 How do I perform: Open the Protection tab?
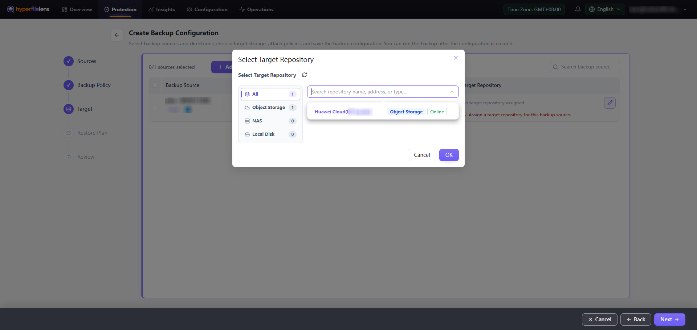pos(121,9)
